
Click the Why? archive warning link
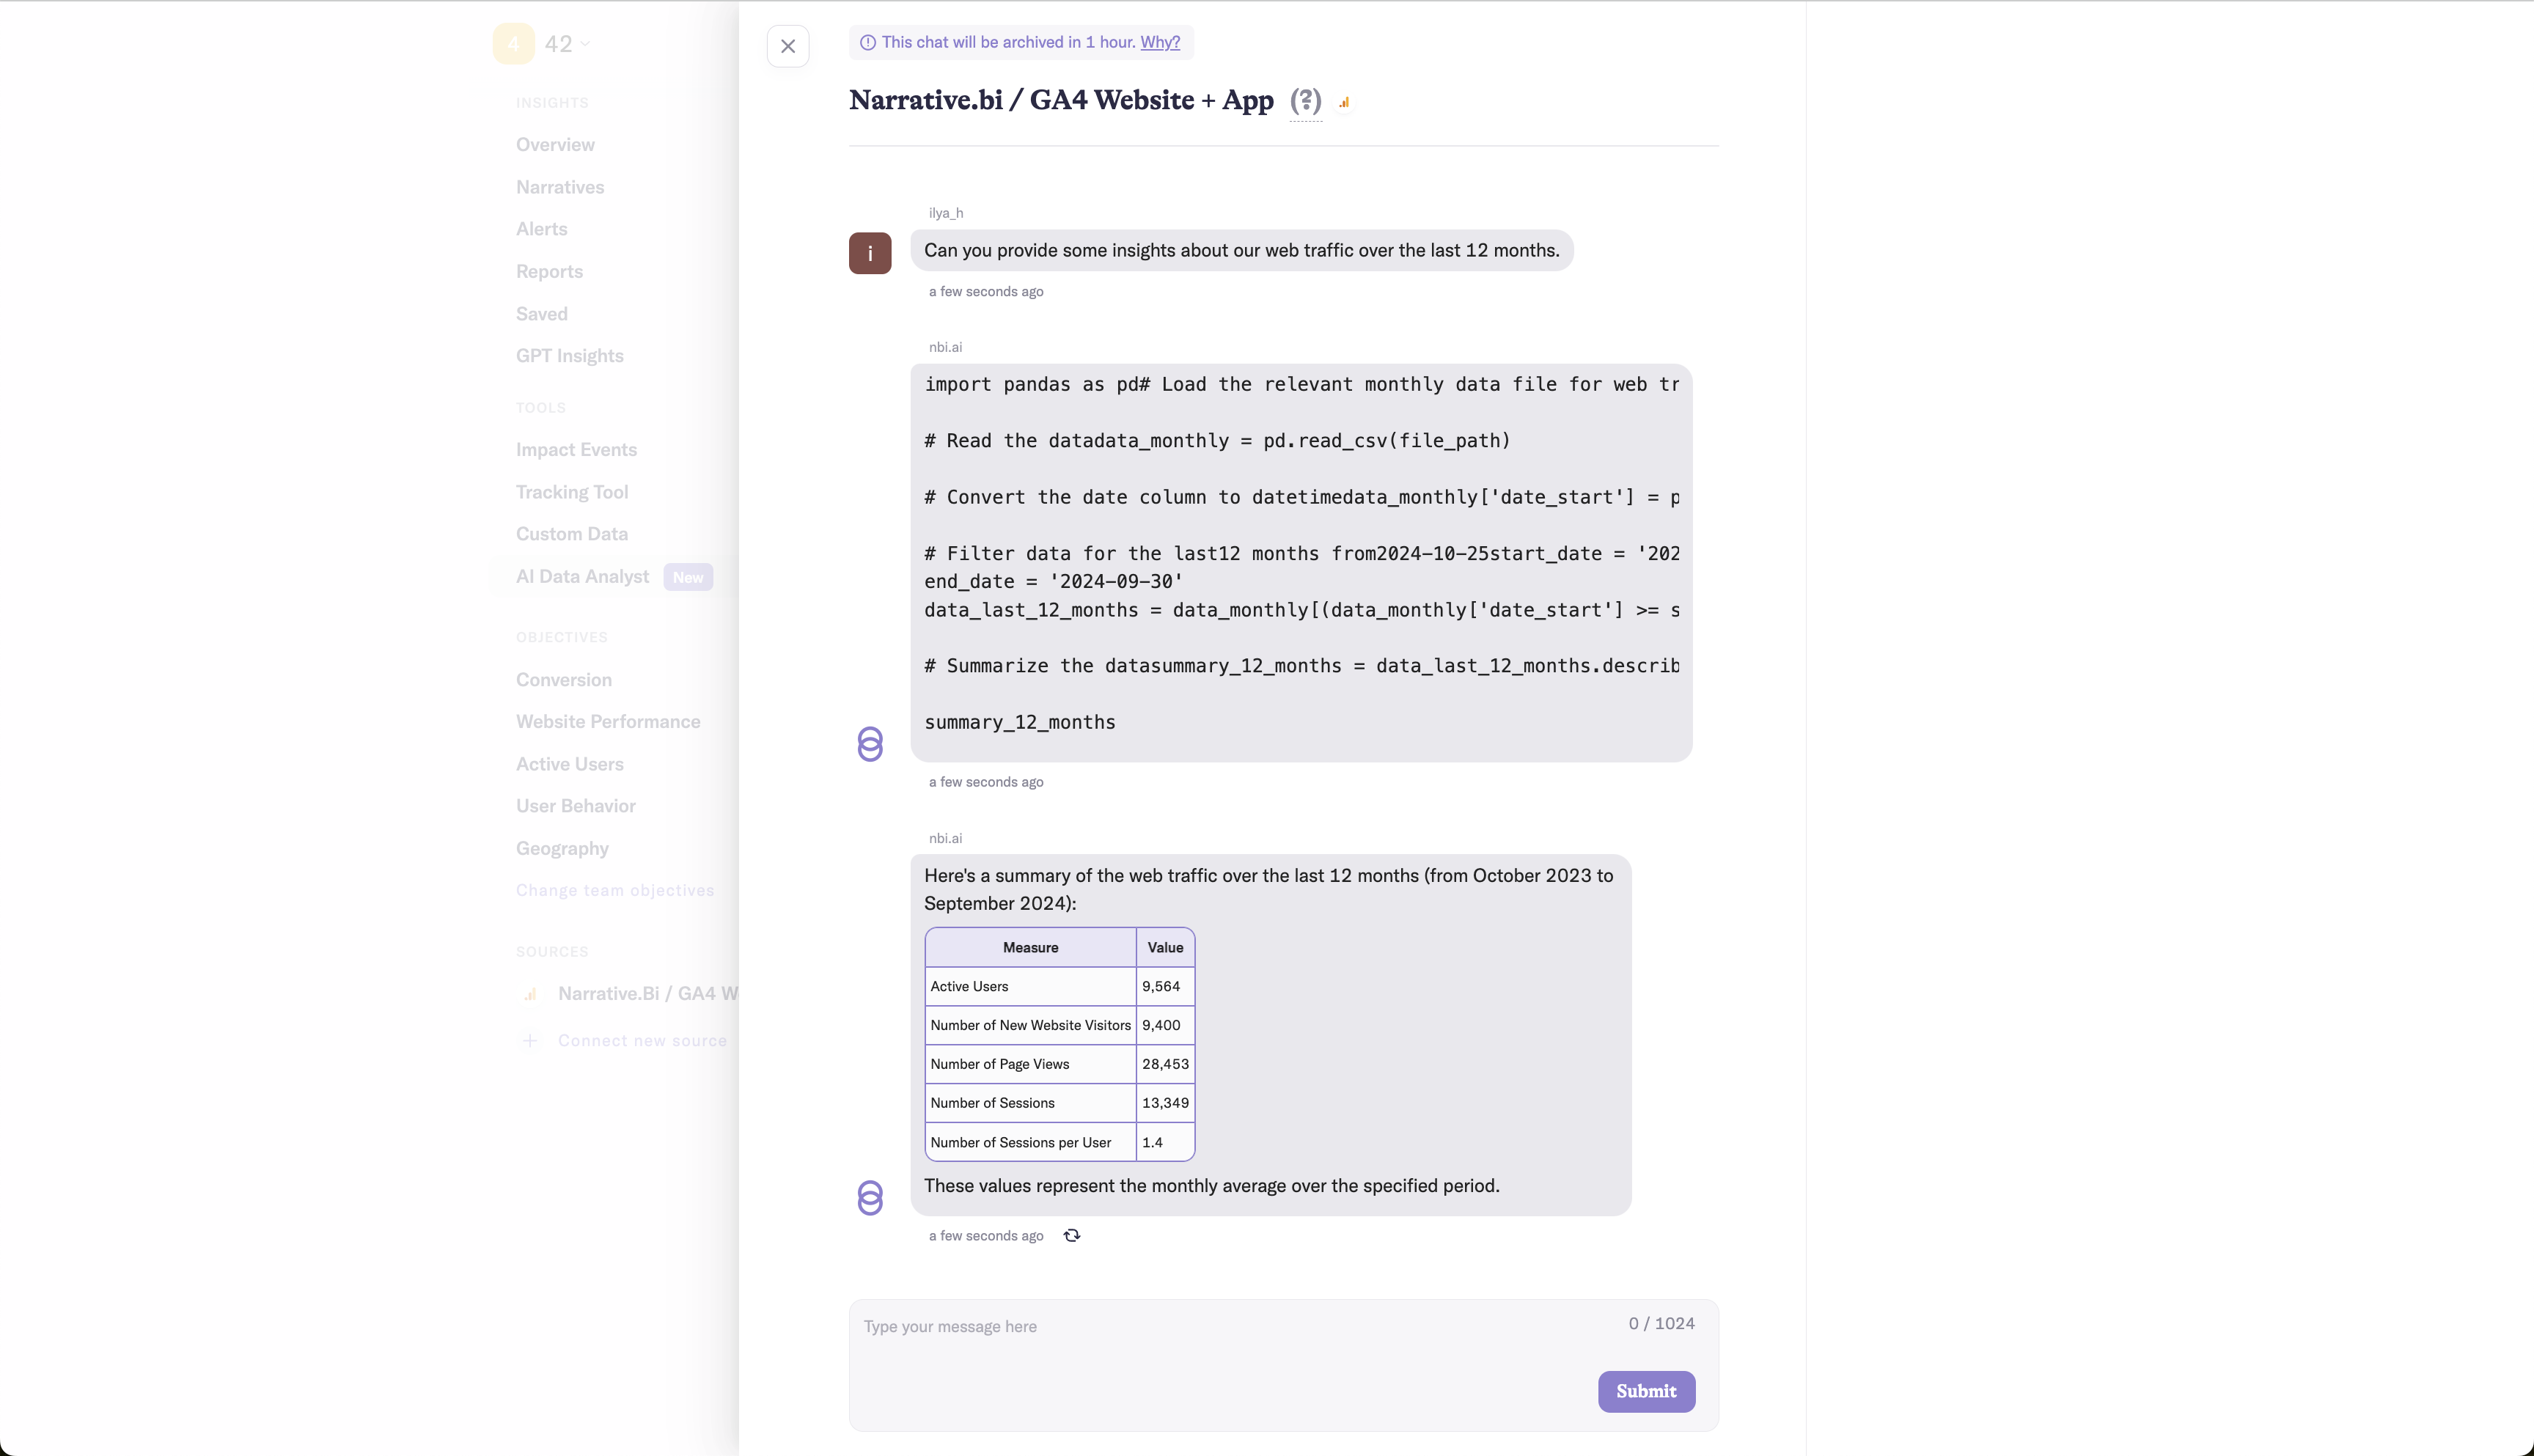tap(1159, 42)
